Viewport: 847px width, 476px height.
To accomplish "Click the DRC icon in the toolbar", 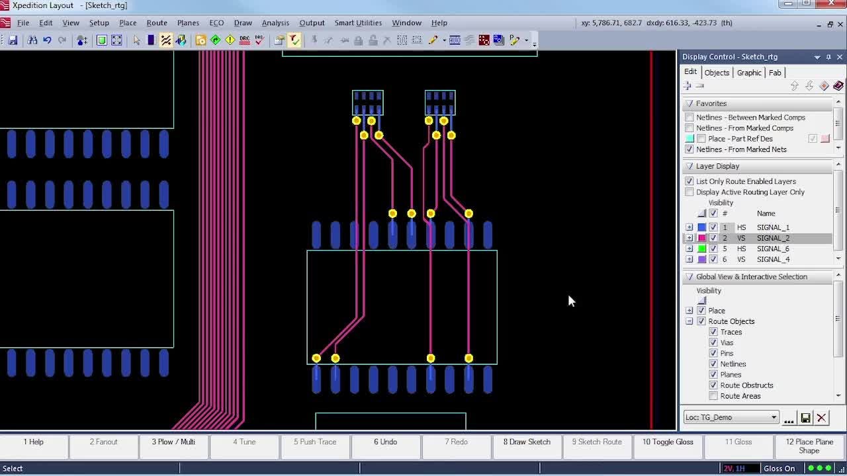I will pyautogui.click(x=245, y=40).
